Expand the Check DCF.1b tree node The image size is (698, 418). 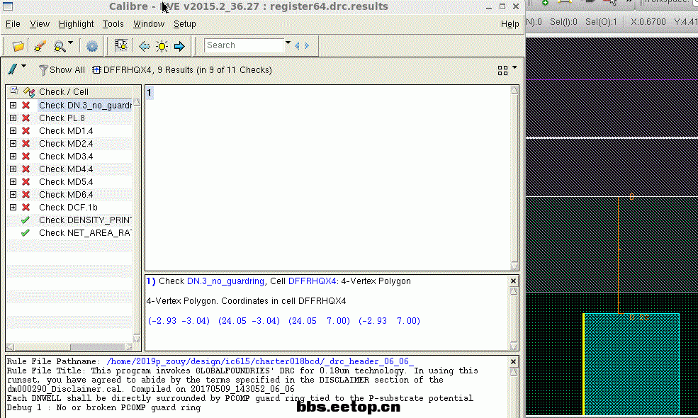point(13,208)
